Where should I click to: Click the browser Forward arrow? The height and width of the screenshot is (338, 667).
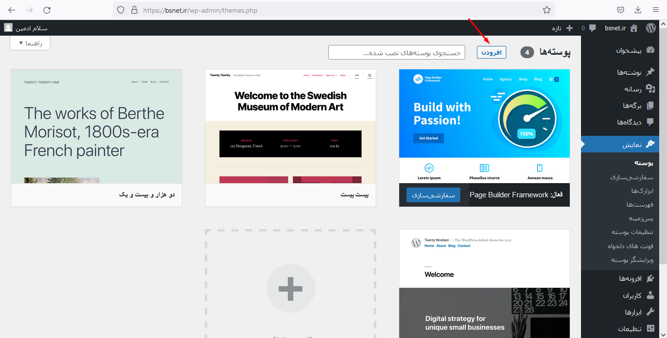(x=29, y=10)
